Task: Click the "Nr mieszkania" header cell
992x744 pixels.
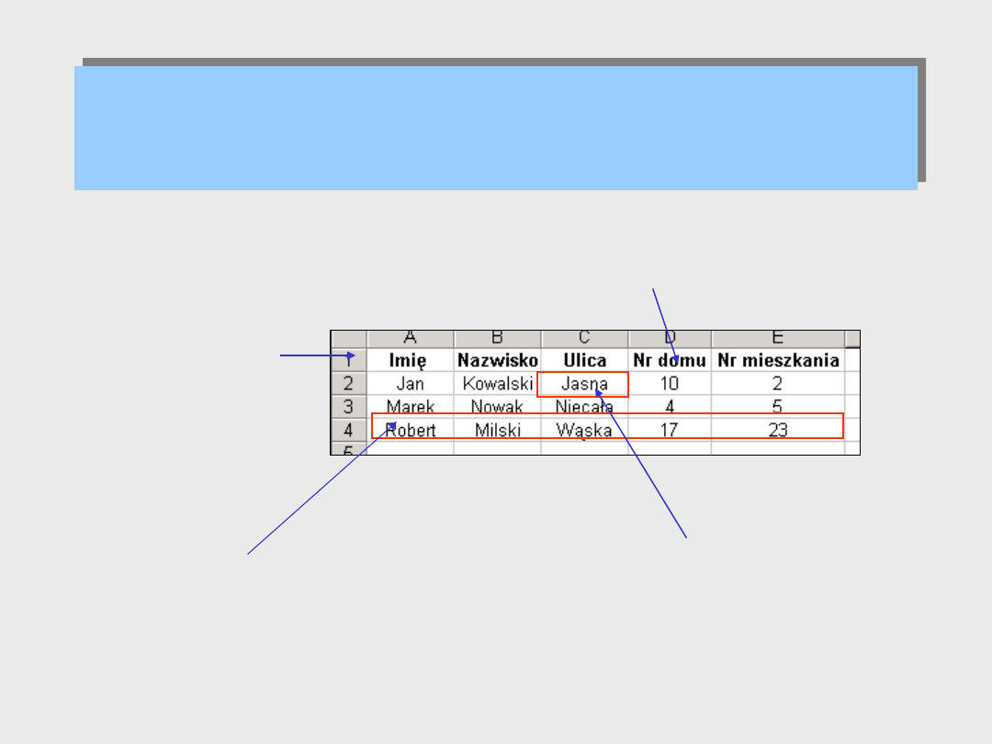Action: click(x=778, y=360)
